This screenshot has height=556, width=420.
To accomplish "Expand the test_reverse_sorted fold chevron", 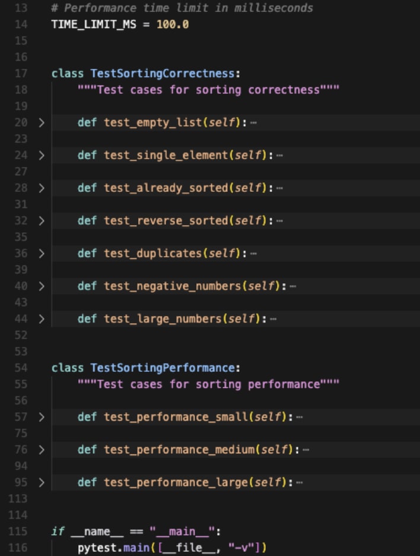I will coord(41,221).
